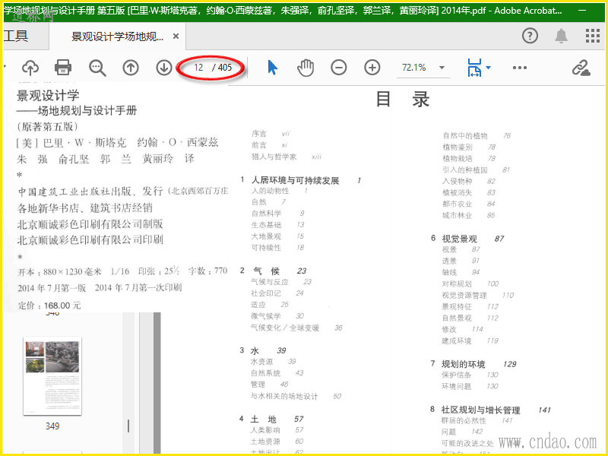Click the 社区规划与增长管理 chapter heading
608x456 pixels.
click(480, 410)
